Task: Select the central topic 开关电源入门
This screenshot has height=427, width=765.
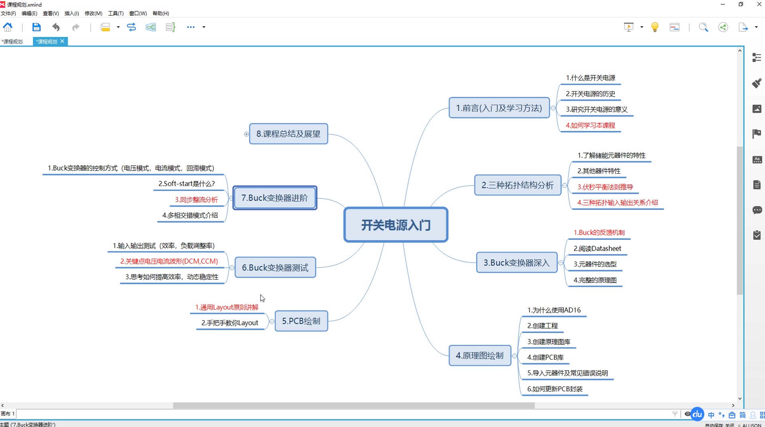Action: click(396, 225)
